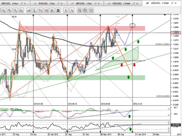Switch to the EUR/USD, 1 Day tab
Viewport: 182px width, 136px height.
click(x=47, y=4)
